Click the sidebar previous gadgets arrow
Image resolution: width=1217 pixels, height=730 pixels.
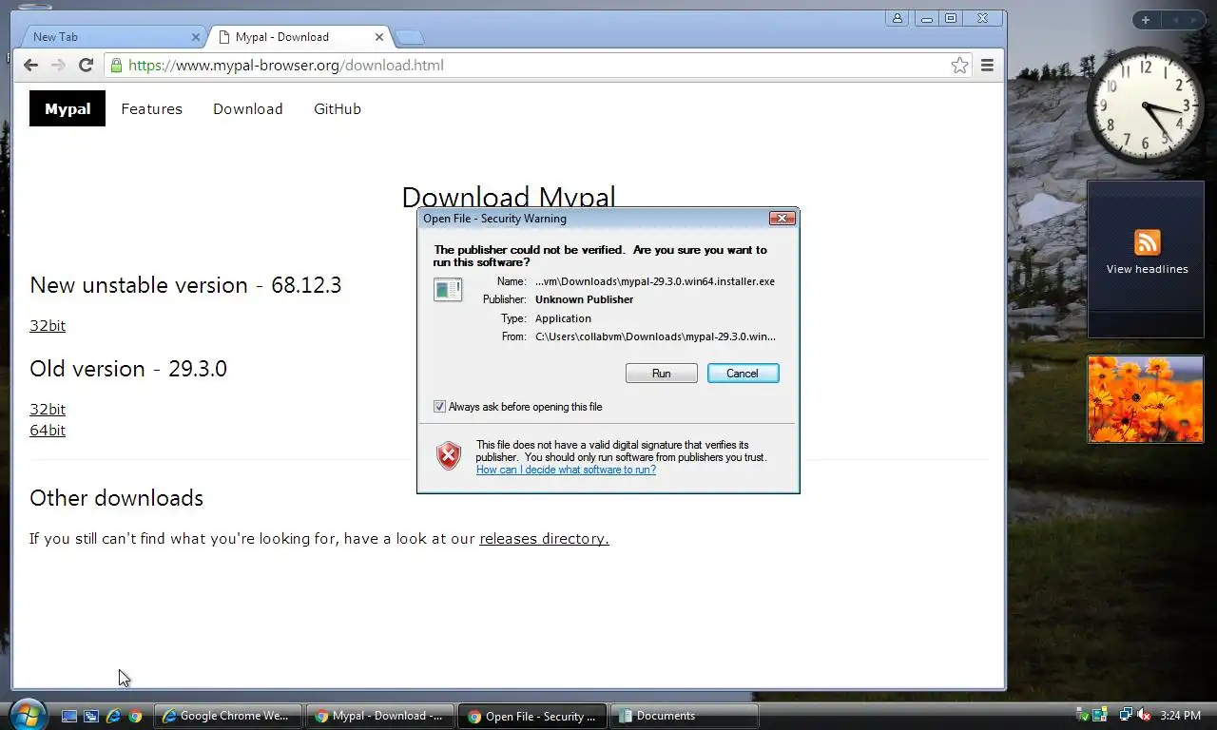pyautogui.click(x=1174, y=20)
